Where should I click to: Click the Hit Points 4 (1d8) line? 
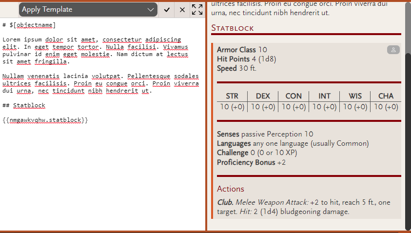(247, 59)
